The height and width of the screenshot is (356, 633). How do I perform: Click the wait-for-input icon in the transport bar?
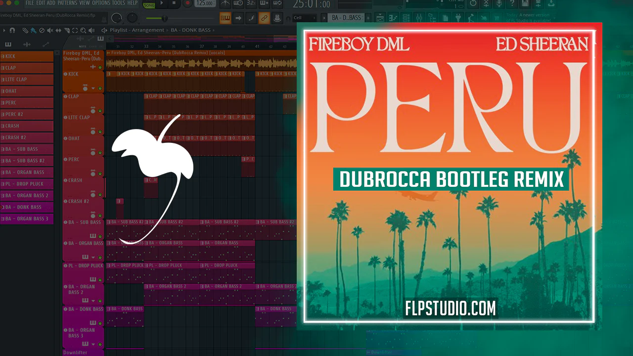pos(238,3)
